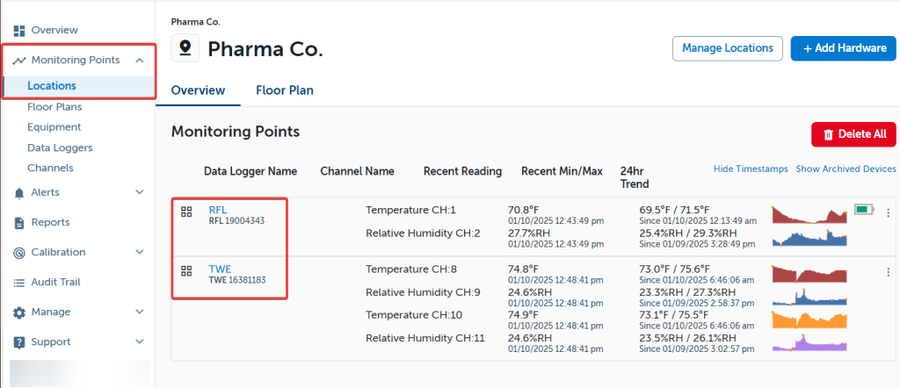Click the battery status icon on RFL row
Viewport: 900px width, 388px height.
[864, 210]
